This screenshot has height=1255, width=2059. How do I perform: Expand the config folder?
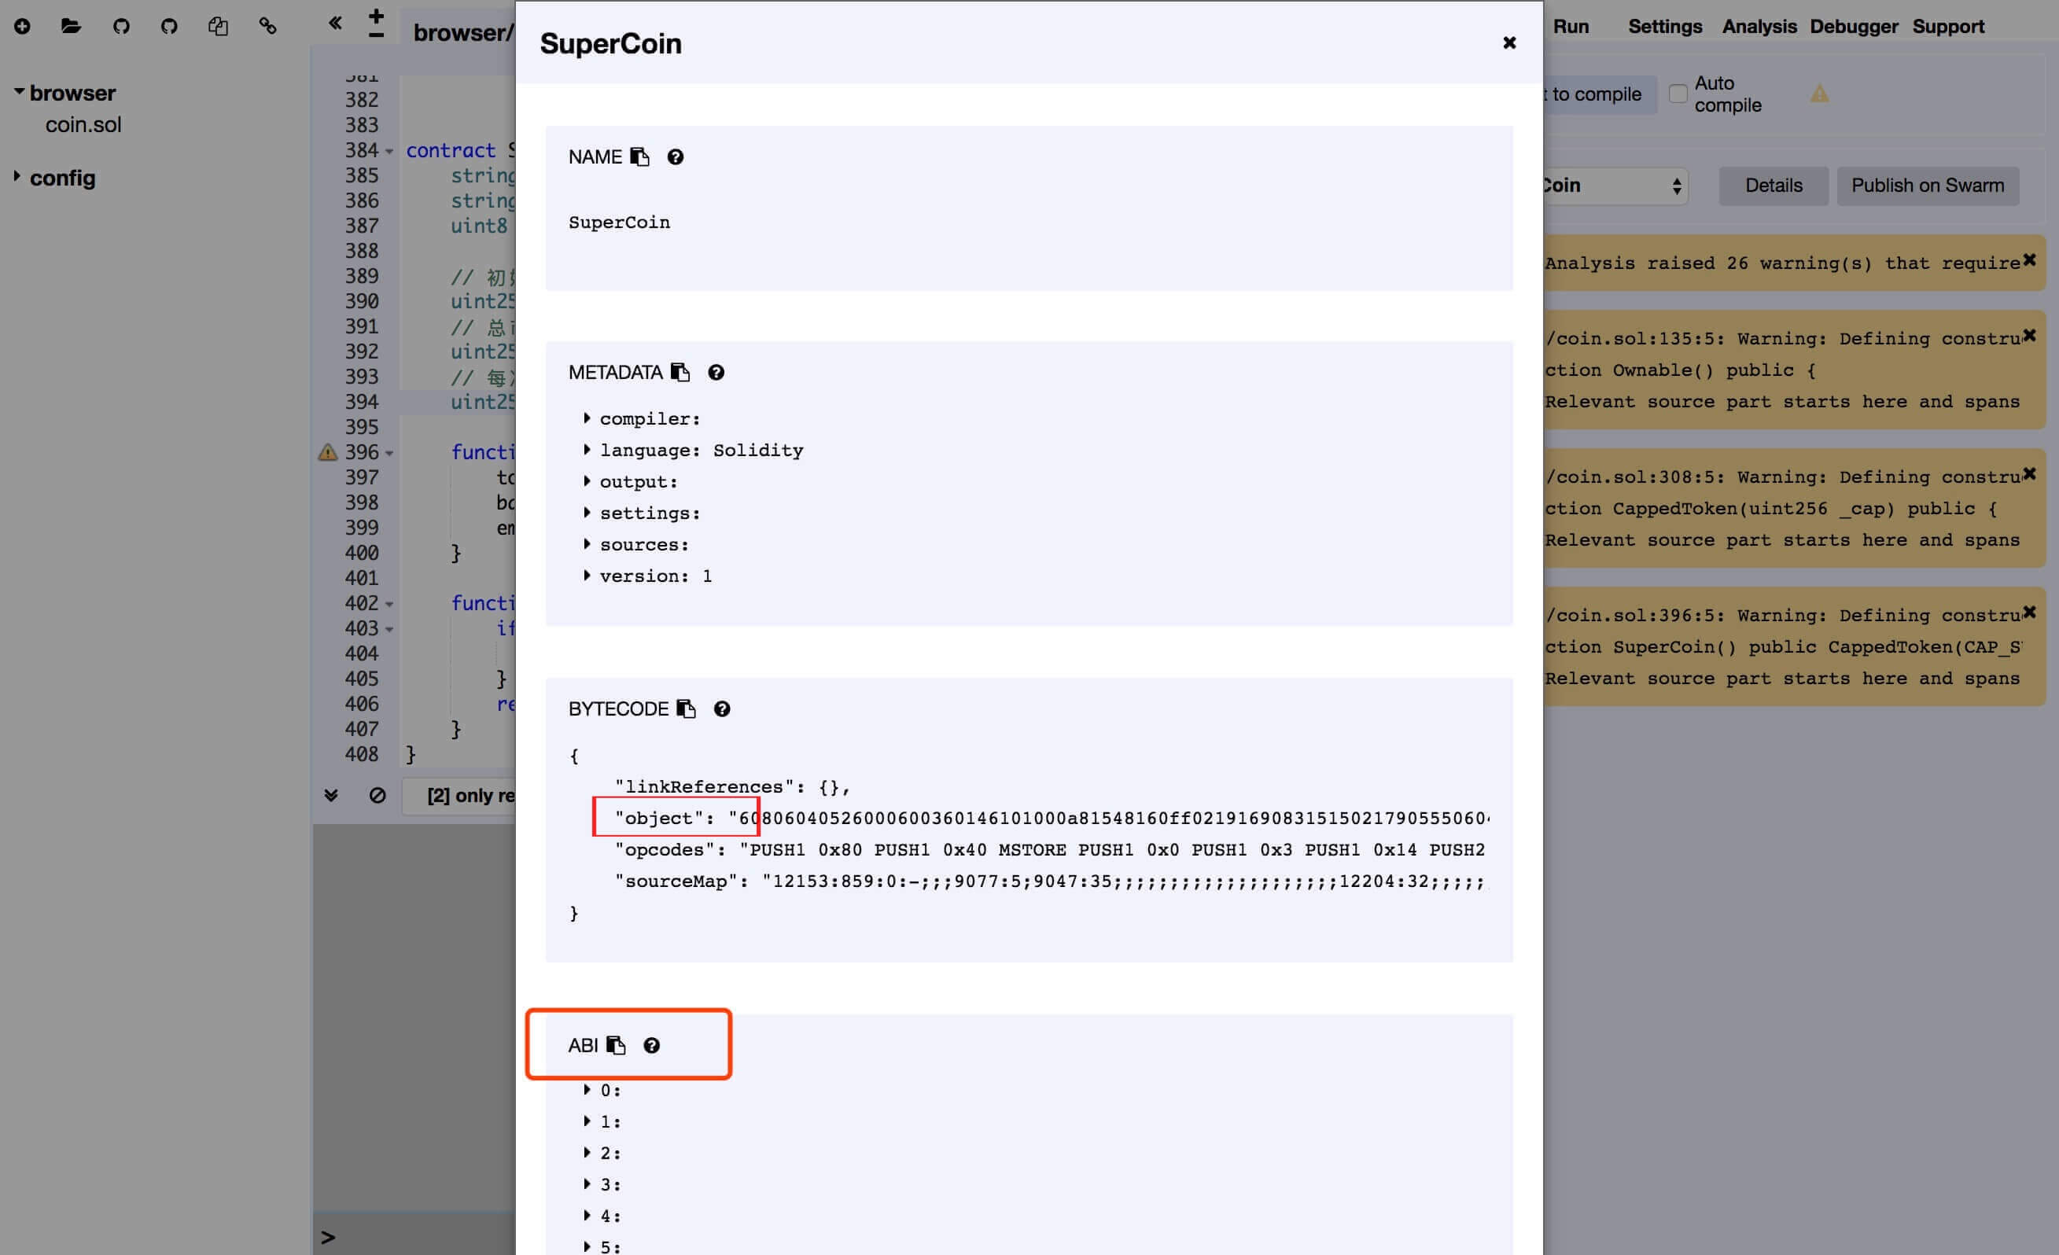click(17, 177)
